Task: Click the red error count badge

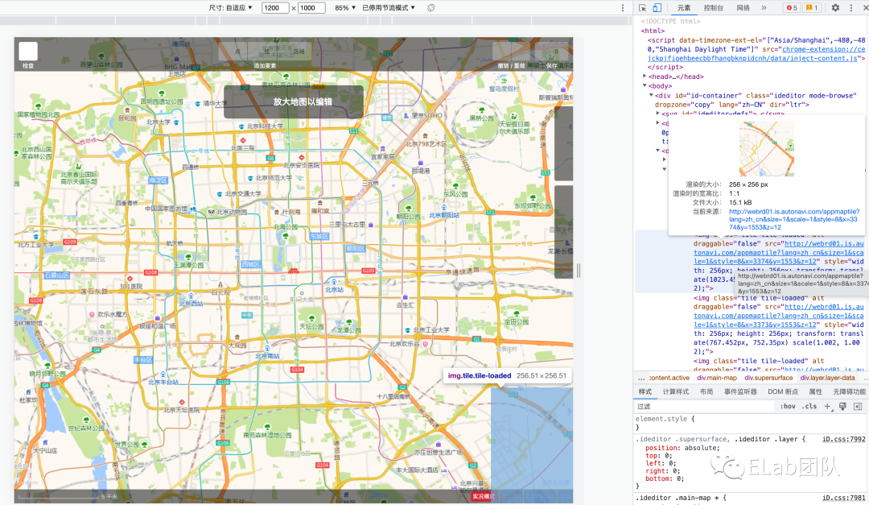Action: point(792,8)
